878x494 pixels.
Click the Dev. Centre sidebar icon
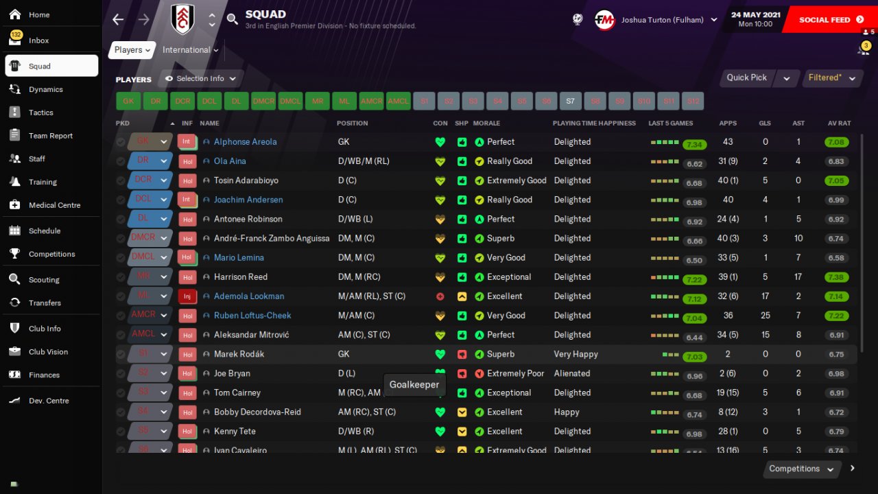point(15,401)
